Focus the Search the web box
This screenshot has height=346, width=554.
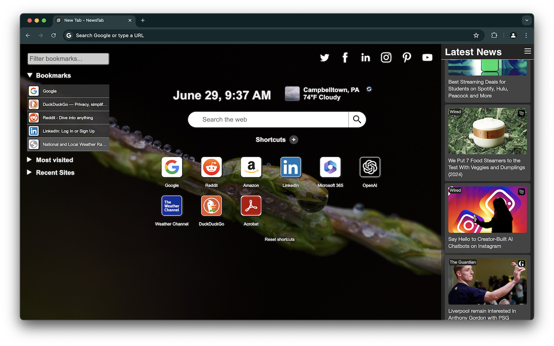pos(268,119)
